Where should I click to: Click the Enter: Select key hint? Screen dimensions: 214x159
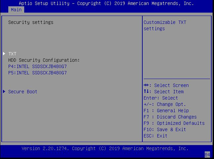click(161, 98)
